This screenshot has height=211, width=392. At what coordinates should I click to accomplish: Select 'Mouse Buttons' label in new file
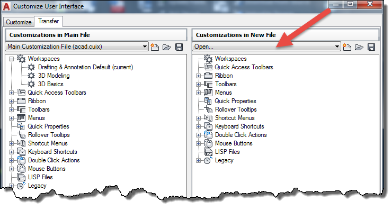coord(234,143)
